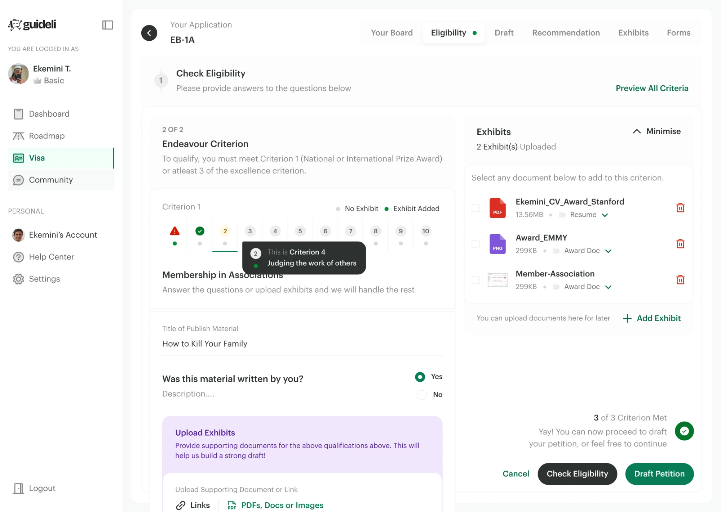721x512 pixels.
Task: Collapse the sidebar using the panel icon
Action: (x=107, y=25)
